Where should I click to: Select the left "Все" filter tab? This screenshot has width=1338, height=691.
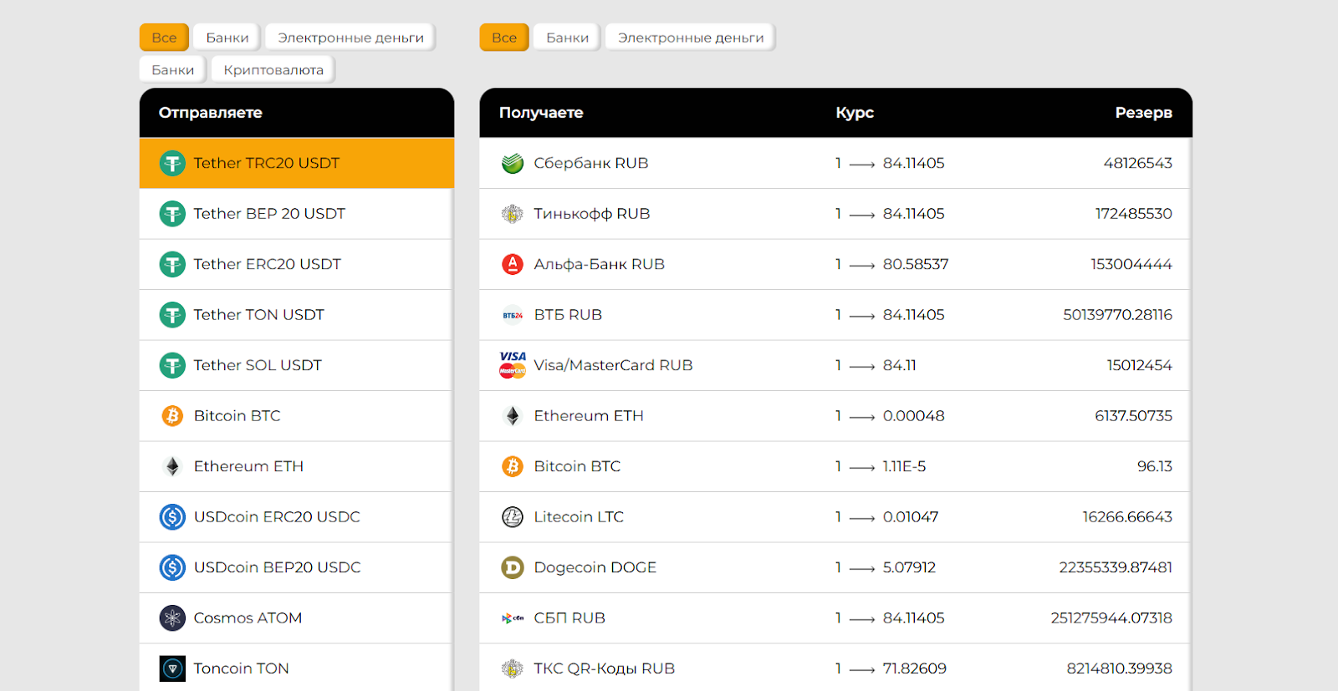coord(164,38)
